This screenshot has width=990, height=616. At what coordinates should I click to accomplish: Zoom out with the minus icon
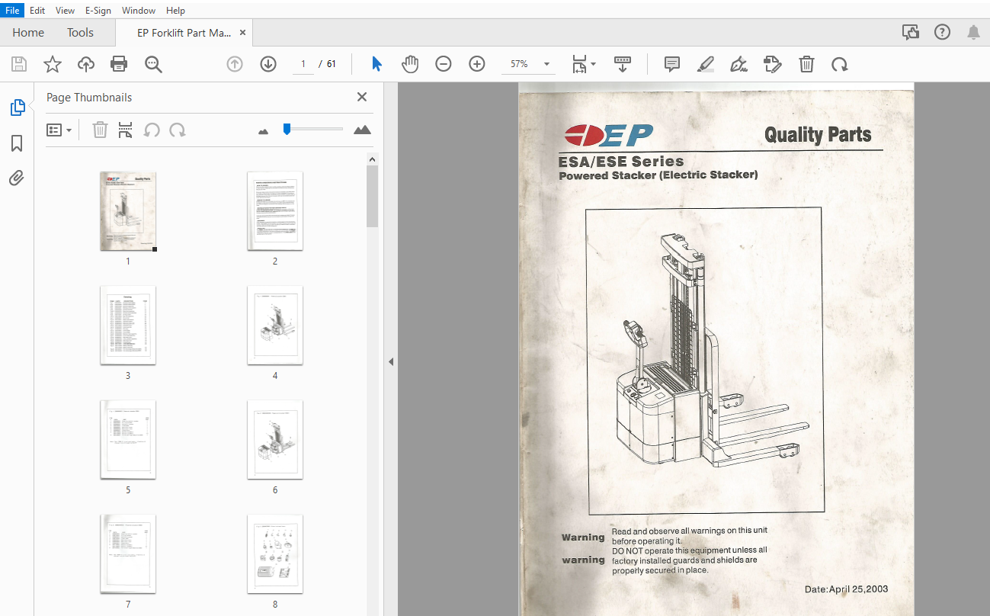pos(444,64)
